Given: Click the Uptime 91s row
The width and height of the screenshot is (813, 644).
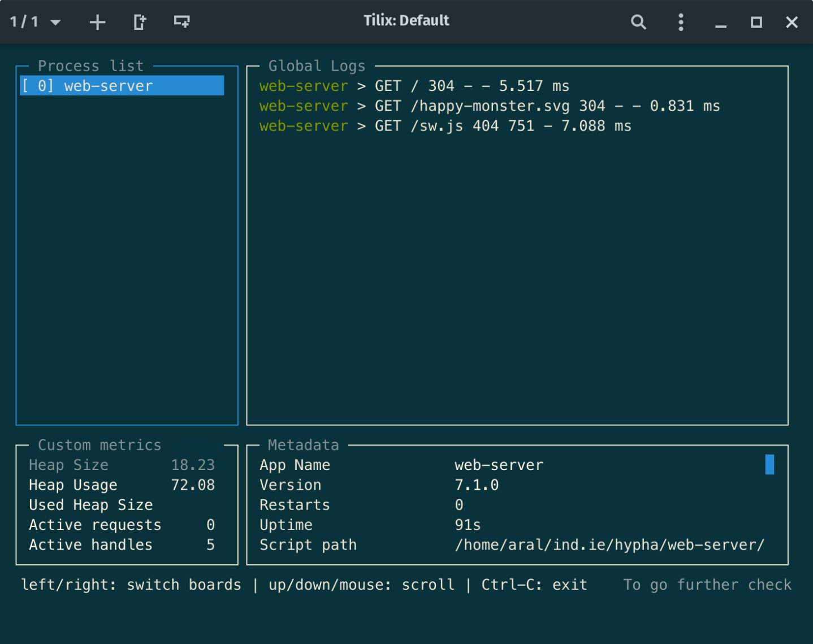Looking at the screenshot, I should [x=370, y=525].
